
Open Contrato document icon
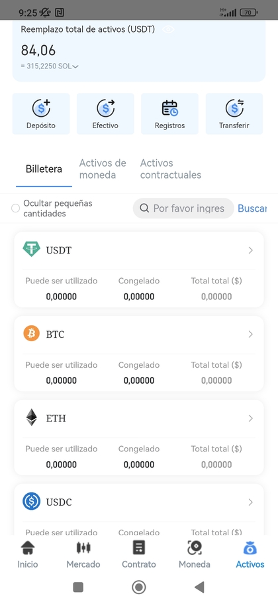139,548
